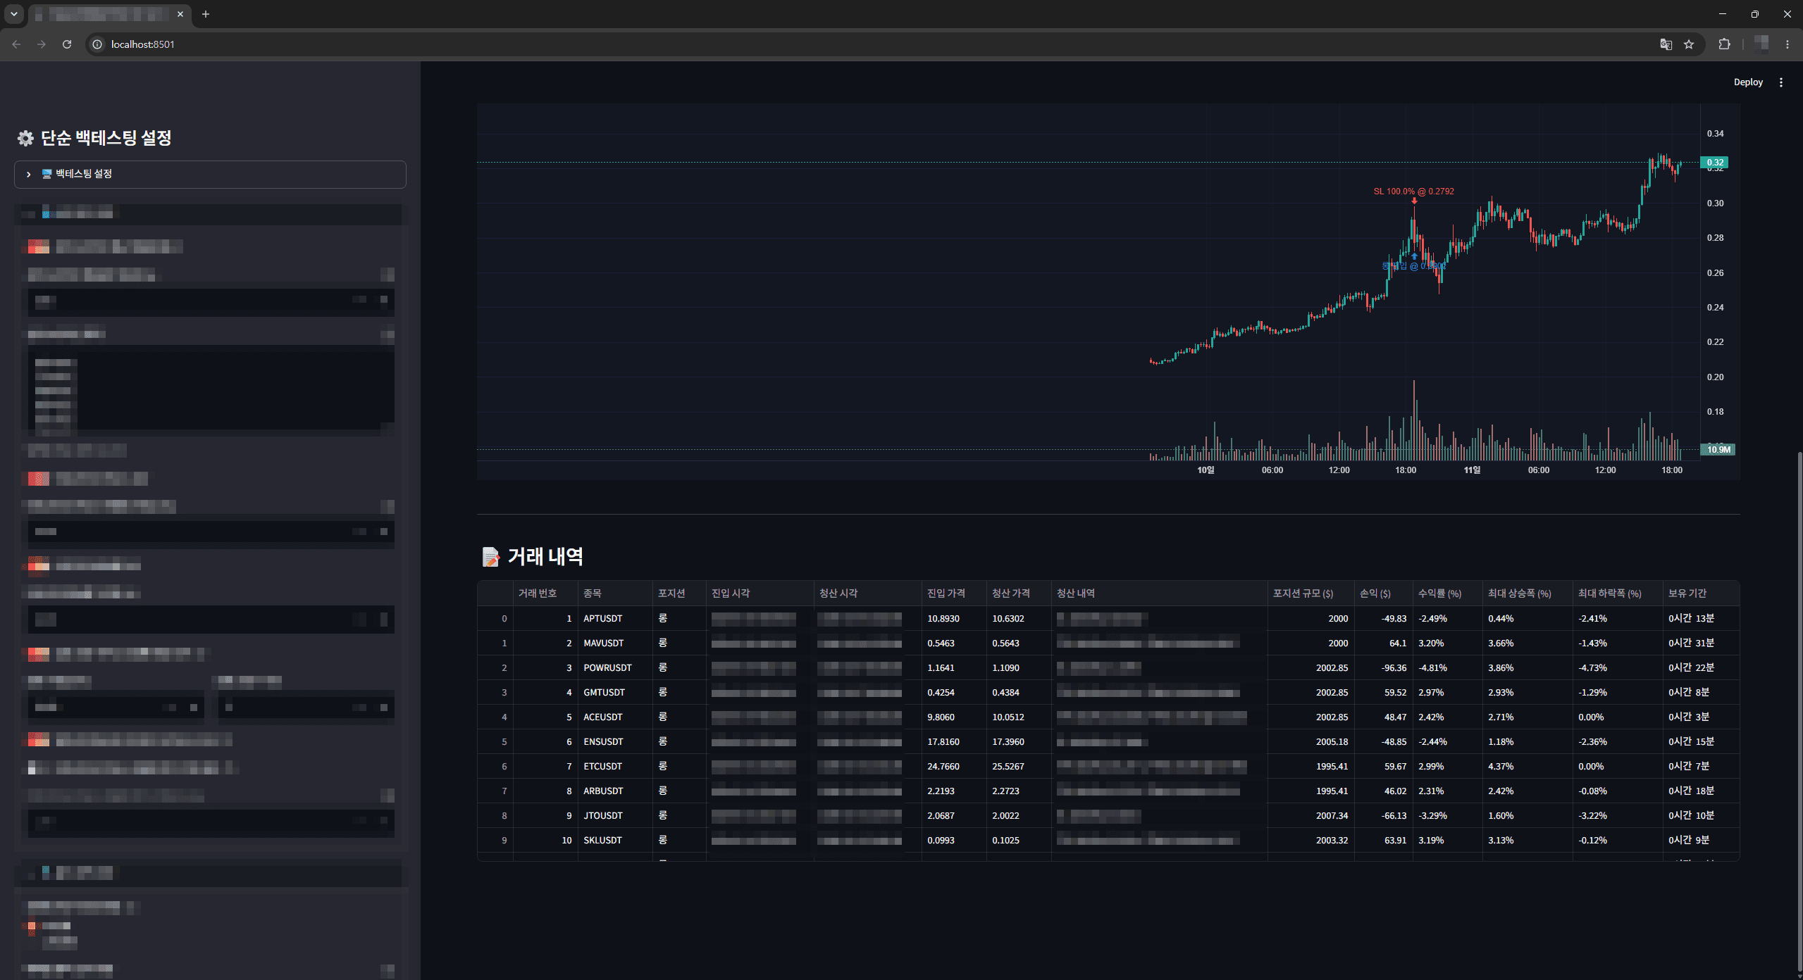The width and height of the screenshot is (1803, 980).
Task: Open the Streamlit app options menu
Action: pyautogui.click(x=1781, y=82)
